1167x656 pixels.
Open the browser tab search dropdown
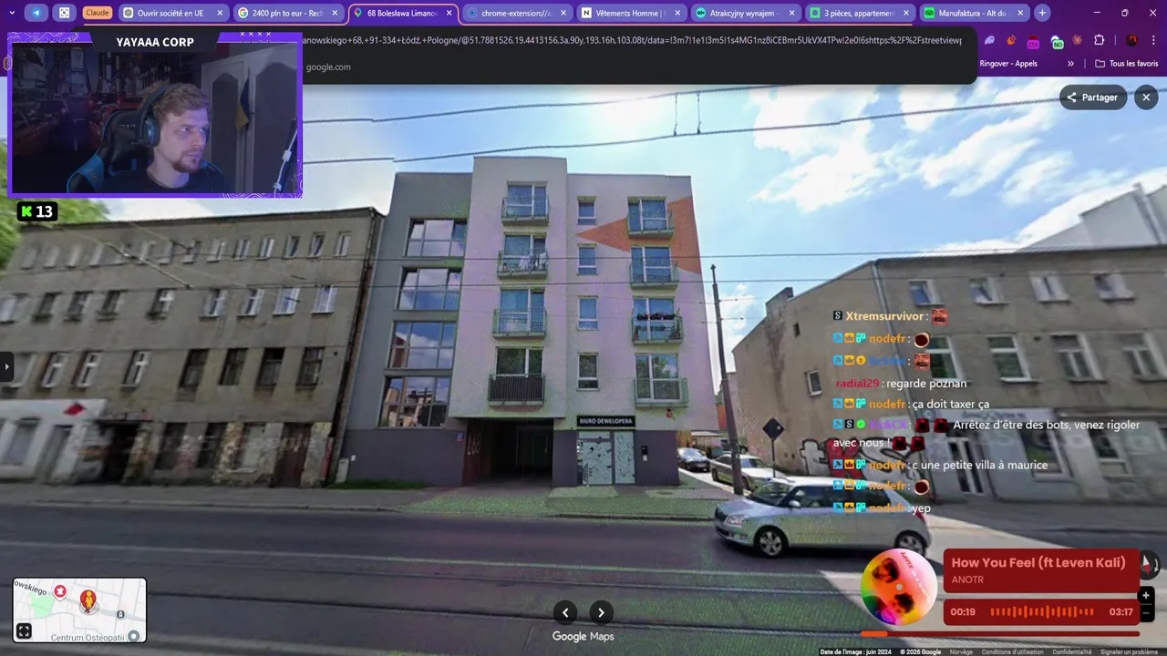tap(12, 13)
